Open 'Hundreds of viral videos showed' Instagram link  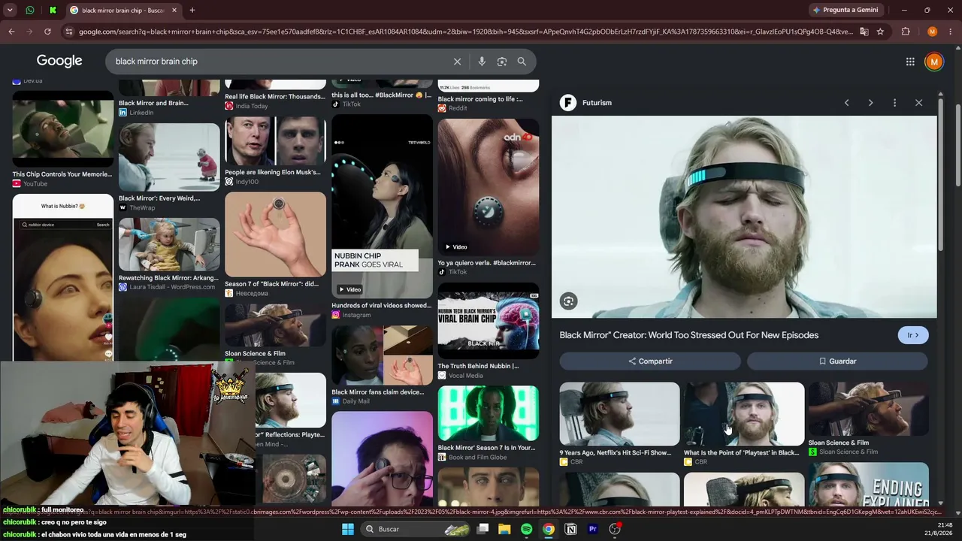point(381,306)
